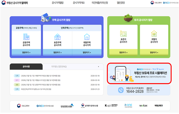Select the 공지사항 tab

26,66
